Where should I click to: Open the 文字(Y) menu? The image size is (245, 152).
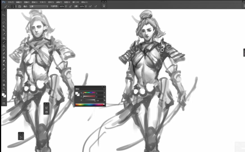click(43, 2)
